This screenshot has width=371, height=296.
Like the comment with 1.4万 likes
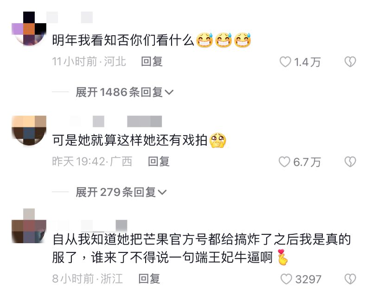(285, 62)
